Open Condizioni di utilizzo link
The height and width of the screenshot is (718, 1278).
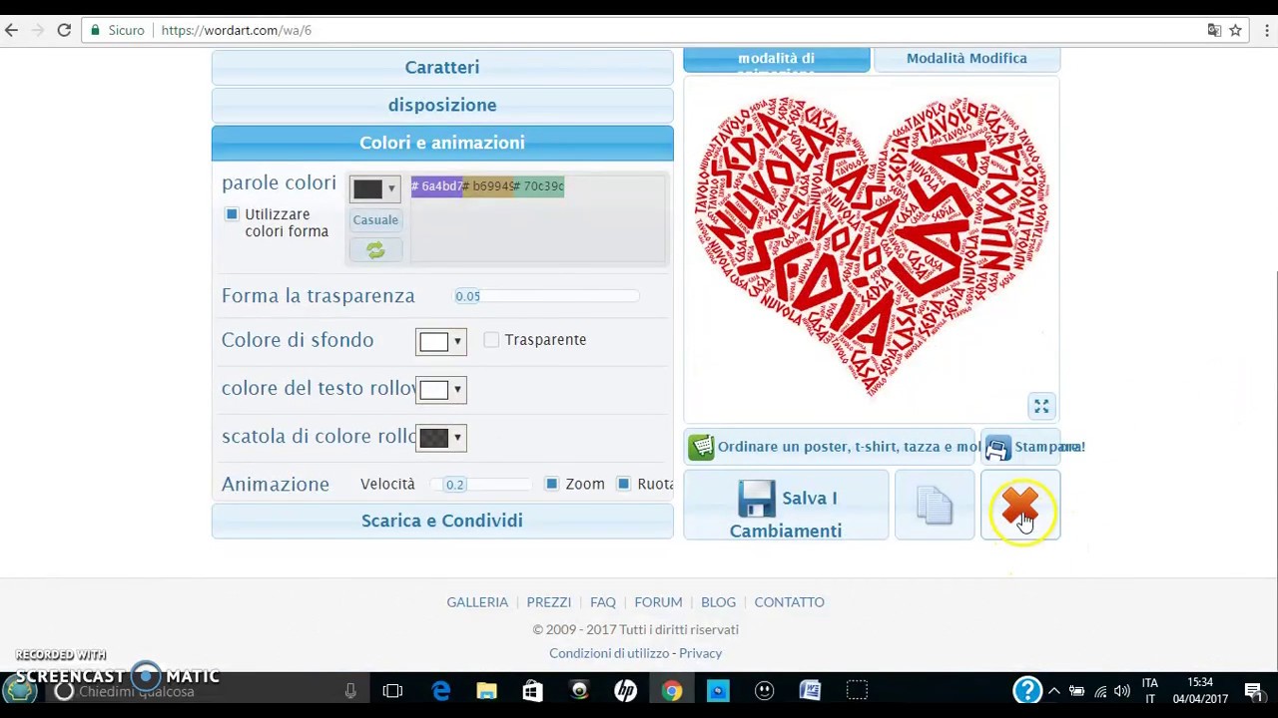pos(609,653)
